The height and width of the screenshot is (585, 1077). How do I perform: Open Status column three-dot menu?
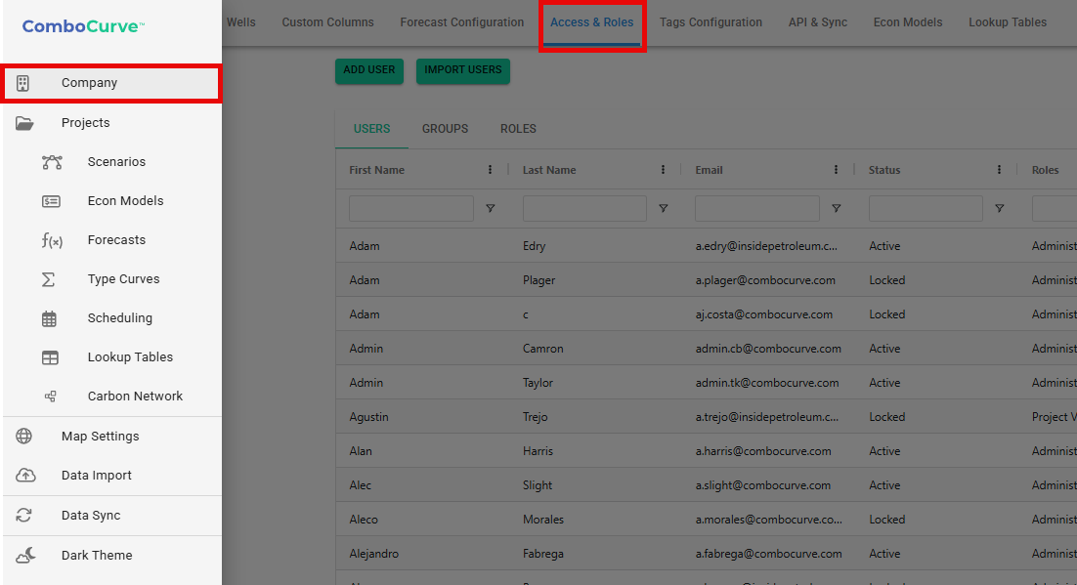tap(999, 170)
